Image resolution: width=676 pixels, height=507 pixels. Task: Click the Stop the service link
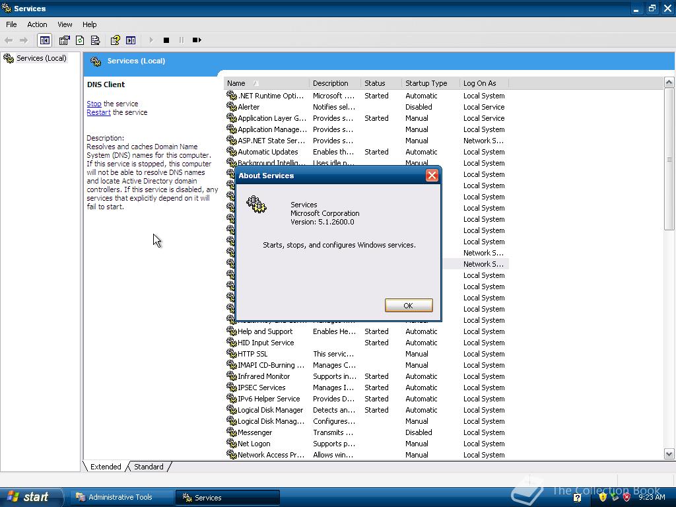94,104
